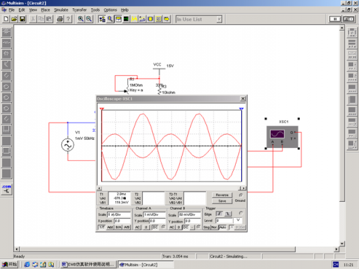Open the yellow Analysis graph icon
Viewport: 359px width, 269px height.
[x=134, y=19]
